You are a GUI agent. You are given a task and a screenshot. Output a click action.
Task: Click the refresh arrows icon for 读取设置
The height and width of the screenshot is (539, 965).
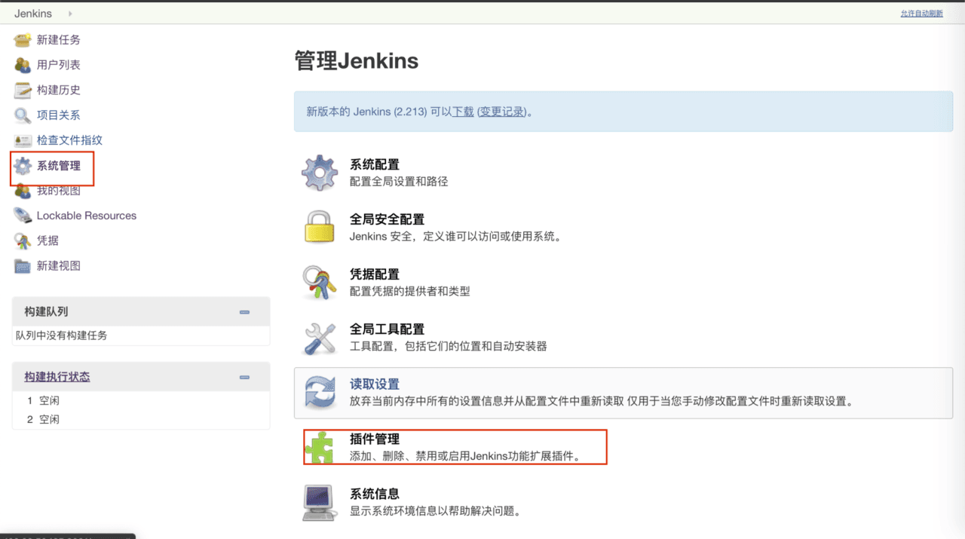(320, 393)
